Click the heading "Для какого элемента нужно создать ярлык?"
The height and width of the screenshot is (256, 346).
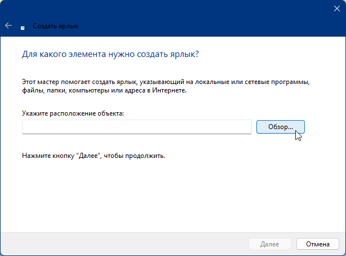coord(110,54)
